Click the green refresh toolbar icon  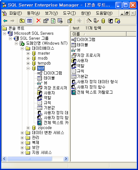[x=53, y=20]
